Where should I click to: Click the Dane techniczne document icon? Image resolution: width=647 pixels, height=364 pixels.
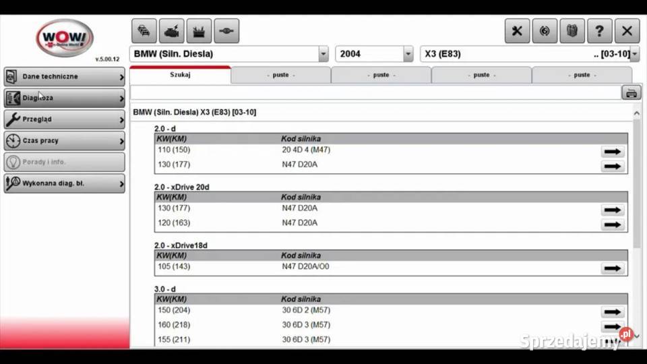12,77
